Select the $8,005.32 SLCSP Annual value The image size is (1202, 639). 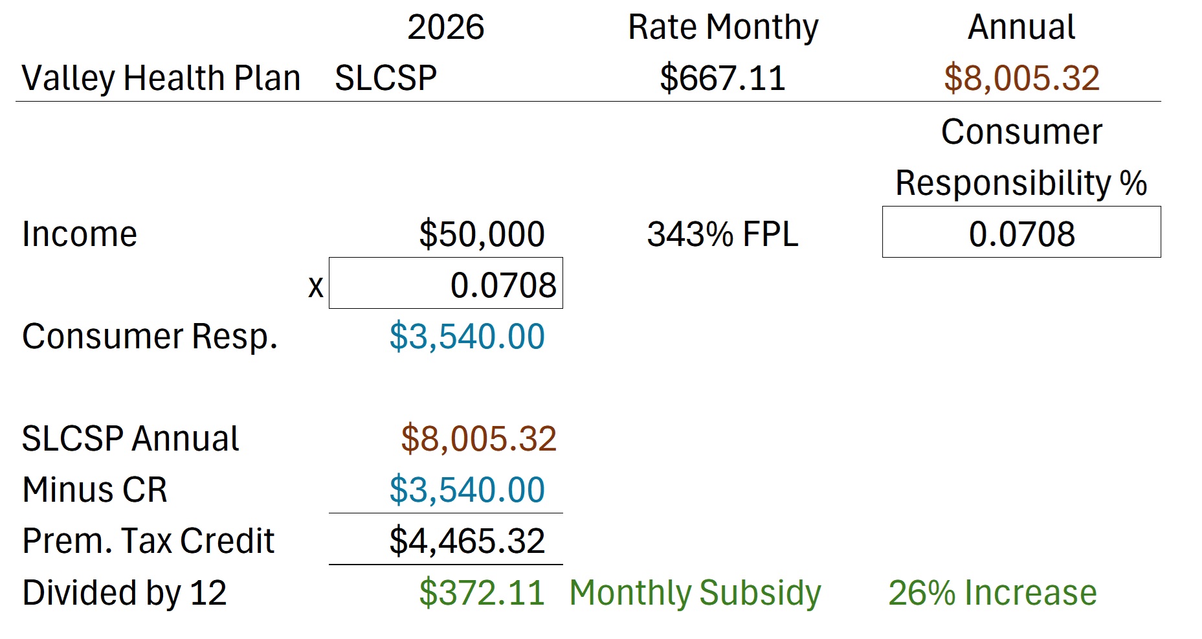click(x=478, y=438)
